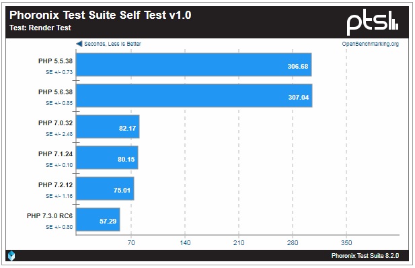Image resolution: width=415 pixels, height=268 pixels.
Task: Click the PTS logo in header
Action: 373,22
